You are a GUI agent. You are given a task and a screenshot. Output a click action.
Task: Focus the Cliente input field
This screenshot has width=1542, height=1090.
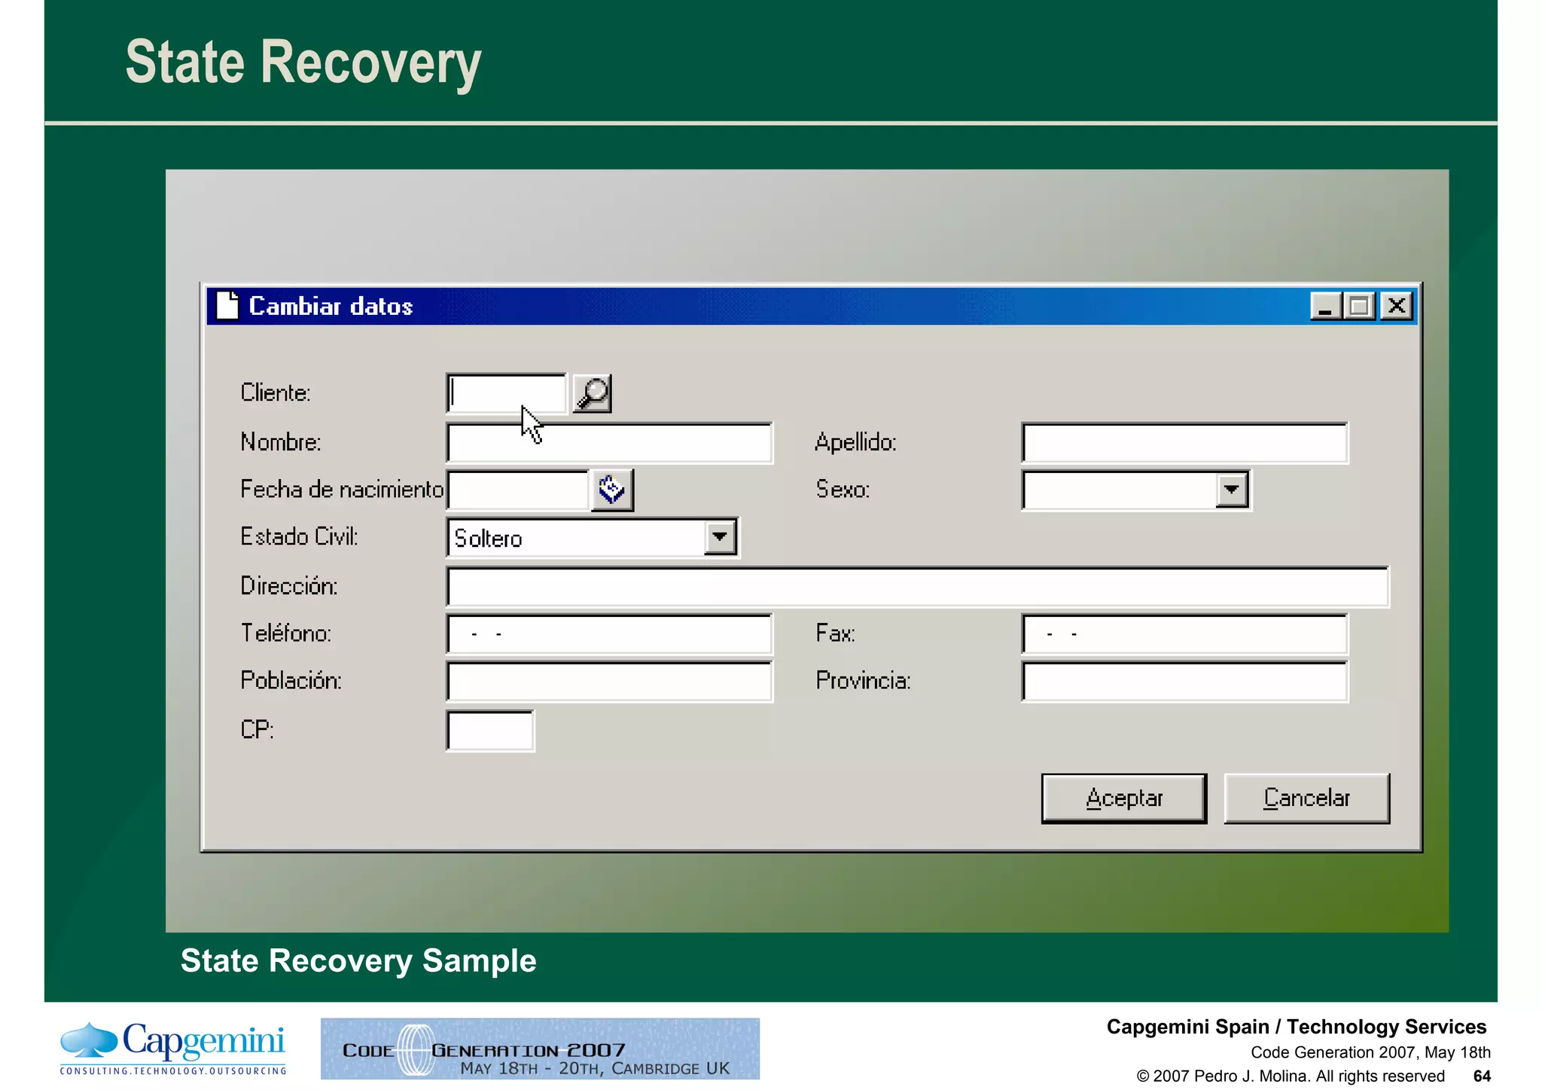coord(507,393)
